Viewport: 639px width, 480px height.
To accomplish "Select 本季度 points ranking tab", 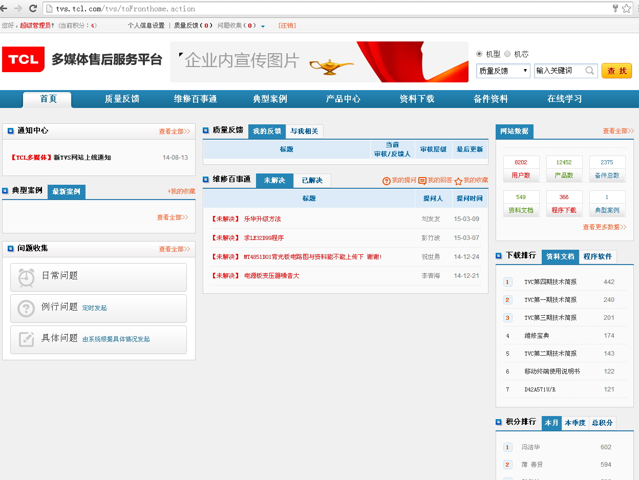I will pyautogui.click(x=575, y=423).
